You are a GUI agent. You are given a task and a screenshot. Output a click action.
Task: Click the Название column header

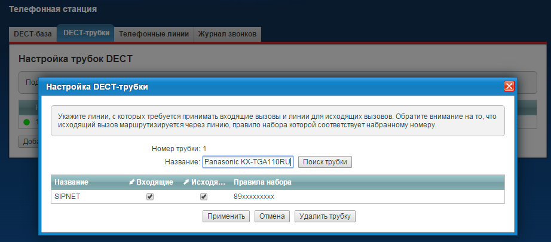[71, 182]
